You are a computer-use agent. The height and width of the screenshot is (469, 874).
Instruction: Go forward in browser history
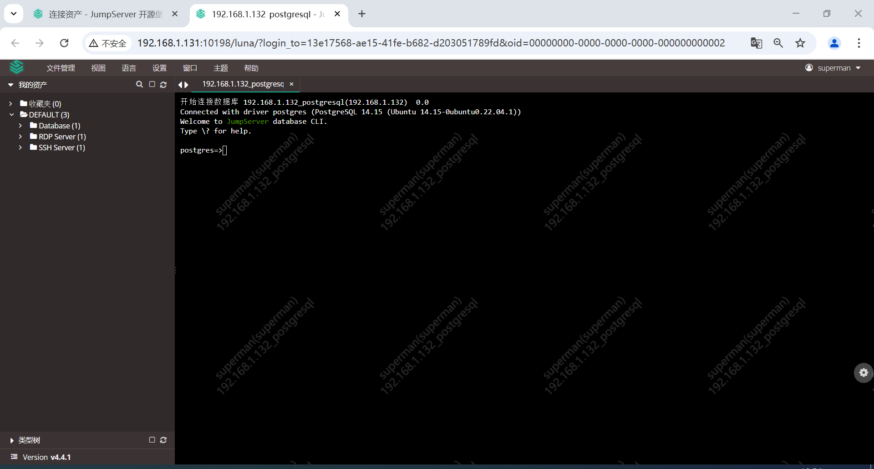pyautogui.click(x=40, y=43)
